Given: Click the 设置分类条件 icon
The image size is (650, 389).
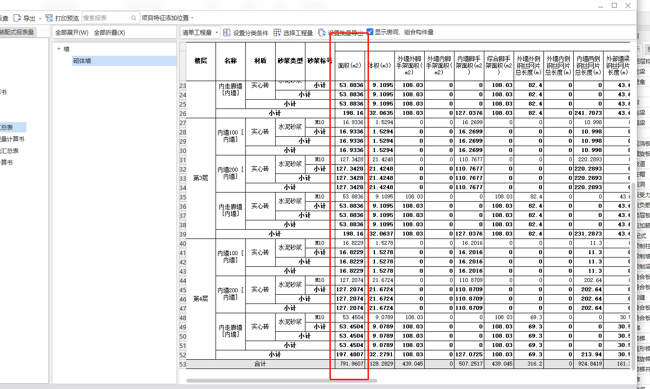Looking at the screenshot, I should tap(227, 33).
